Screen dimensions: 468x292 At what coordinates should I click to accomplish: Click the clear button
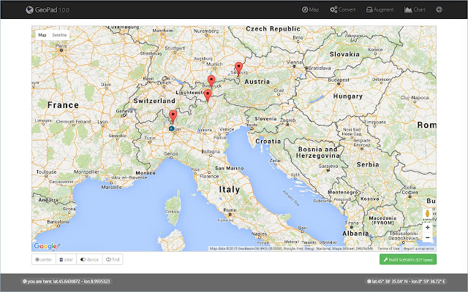66,260
